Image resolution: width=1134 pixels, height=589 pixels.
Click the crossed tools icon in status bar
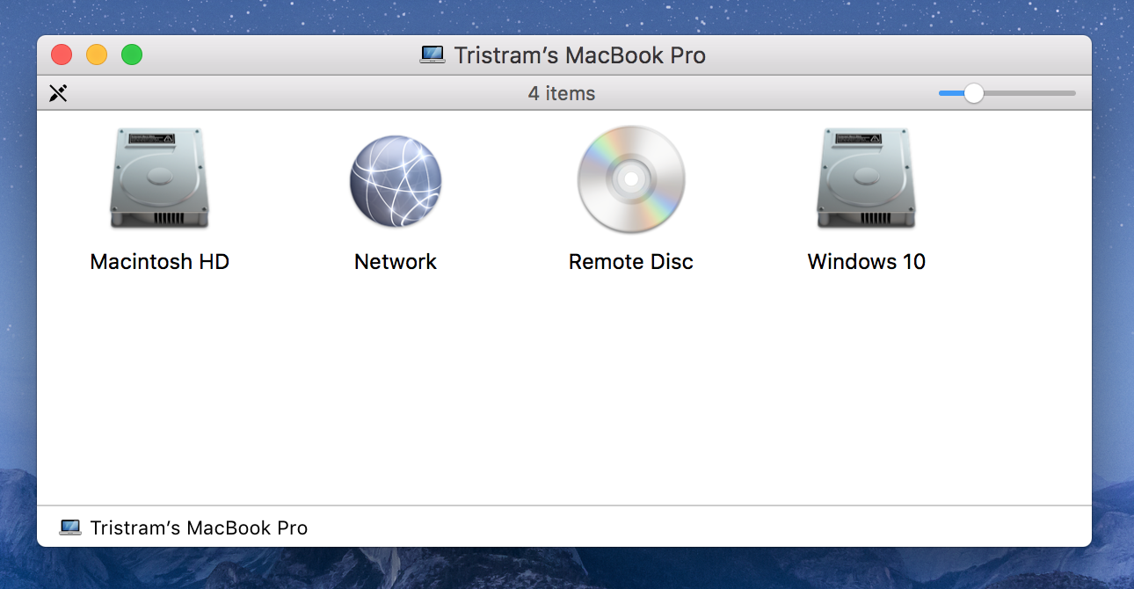click(58, 93)
